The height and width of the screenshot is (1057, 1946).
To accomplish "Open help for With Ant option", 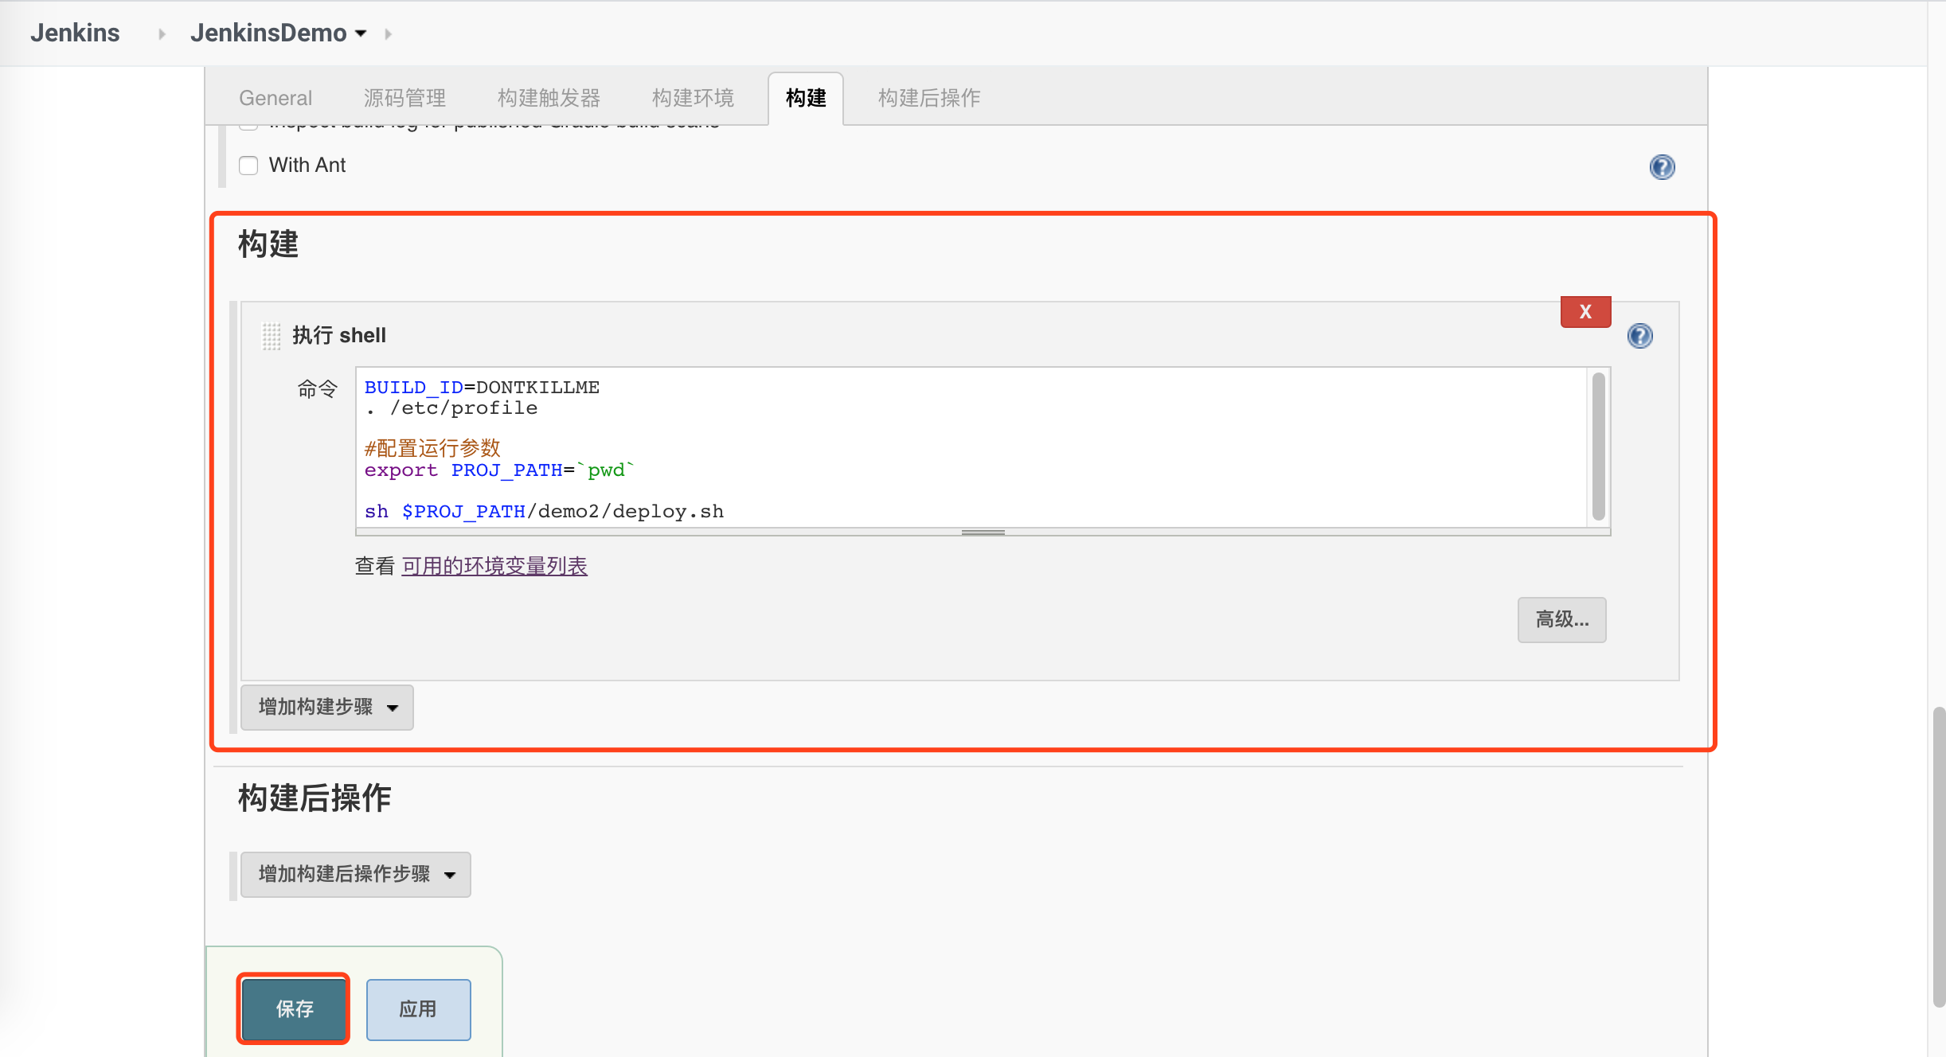I will [1662, 167].
